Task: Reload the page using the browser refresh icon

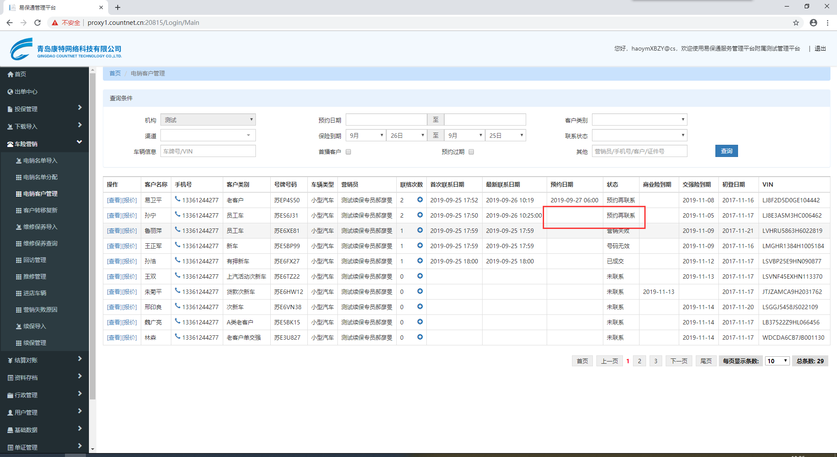Action: [37, 23]
